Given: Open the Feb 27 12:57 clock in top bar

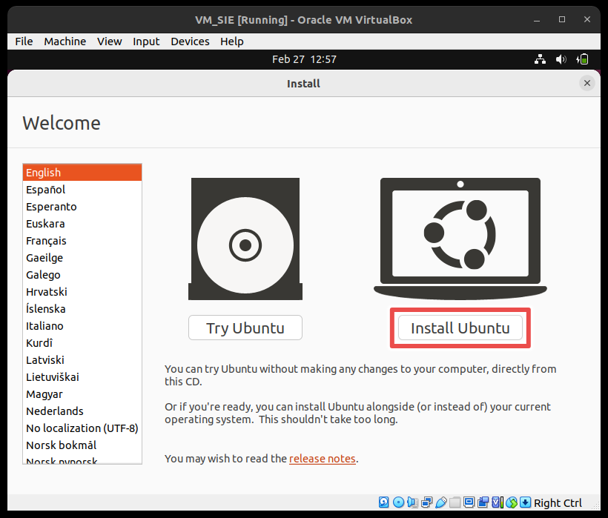Looking at the screenshot, I should [304, 59].
